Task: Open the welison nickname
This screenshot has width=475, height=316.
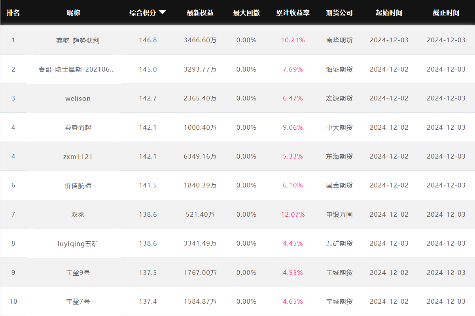Action: [x=78, y=98]
